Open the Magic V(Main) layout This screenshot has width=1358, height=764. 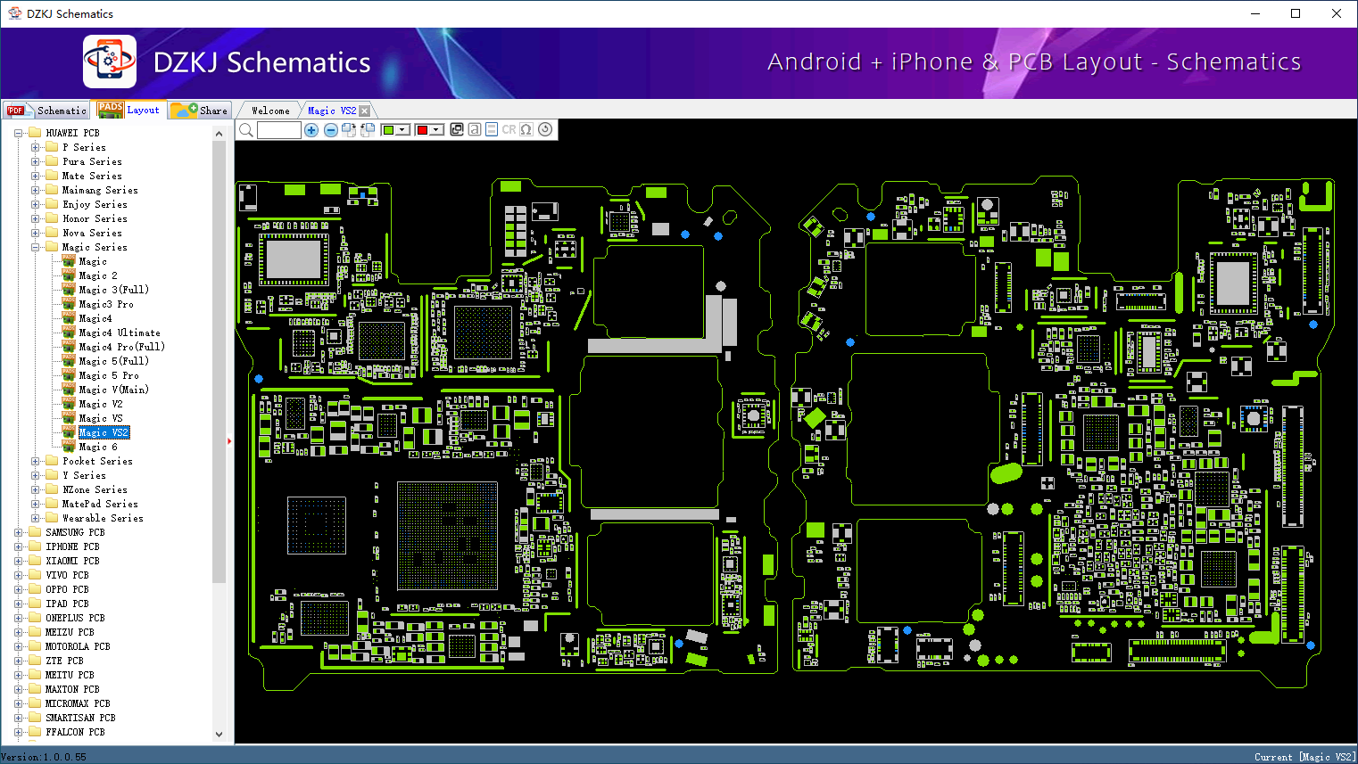click(x=113, y=390)
